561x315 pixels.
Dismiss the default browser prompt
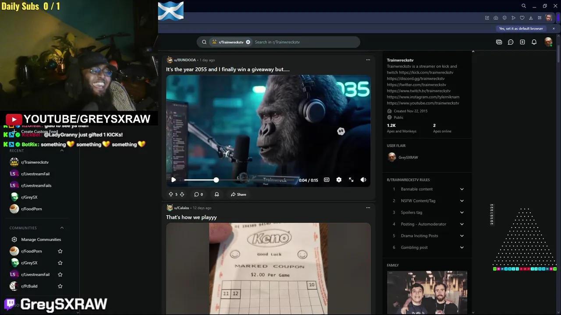(x=554, y=28)
